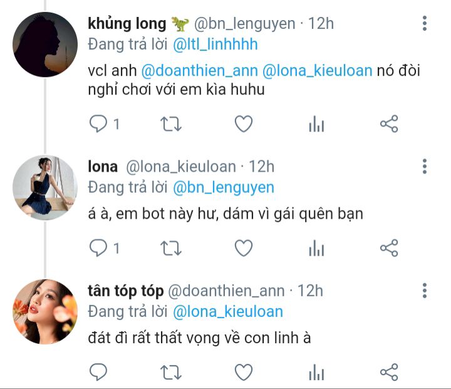
Task: Open khủng long's silhouette avatar
Action: pyautogui.click(x=45, y=44)
